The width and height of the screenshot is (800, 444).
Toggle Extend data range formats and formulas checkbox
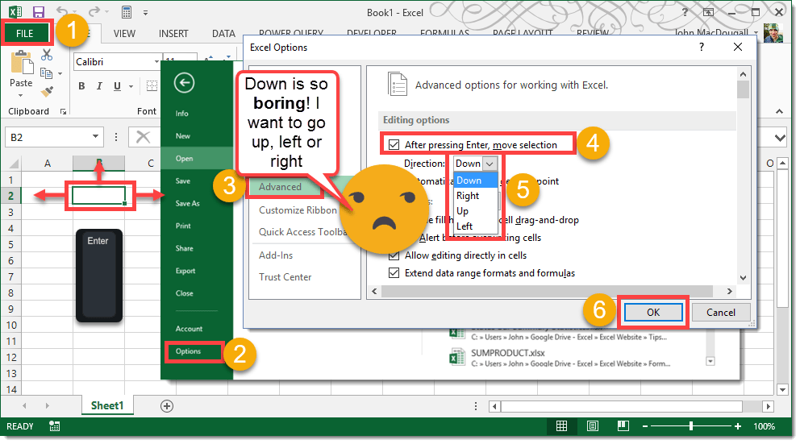394,273
